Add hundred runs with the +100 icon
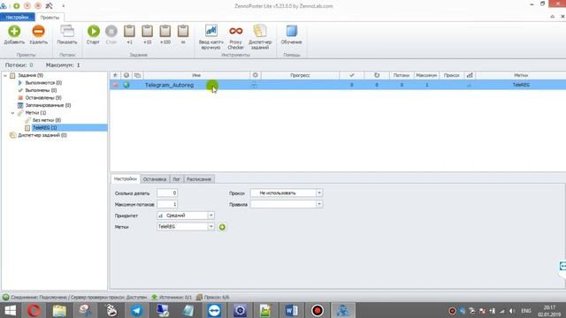This screenshot has height=318, width=566. point(165,32)
